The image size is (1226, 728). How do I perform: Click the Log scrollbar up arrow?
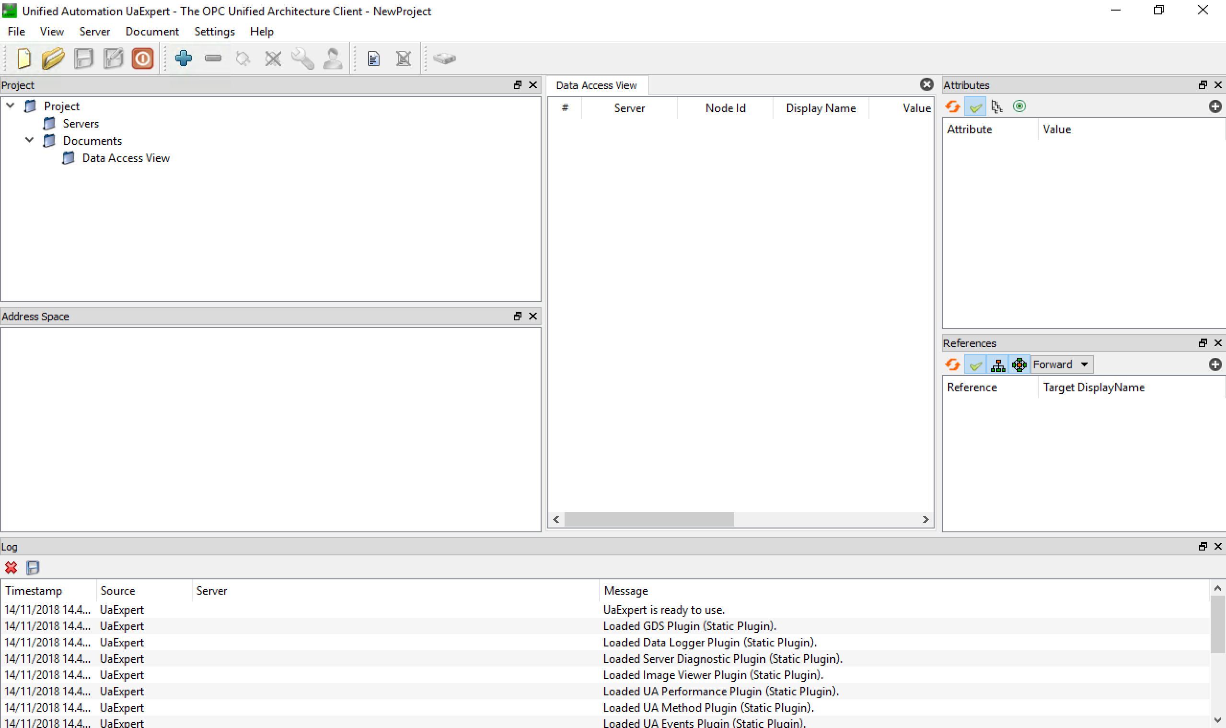point(1218,587)
